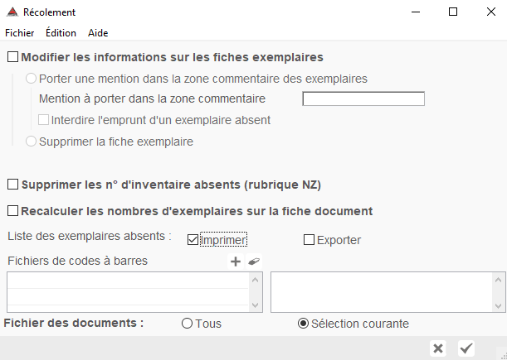Click the Mention à porter text field
Viewport: 507px width, 360px height.
coord(363,98)
